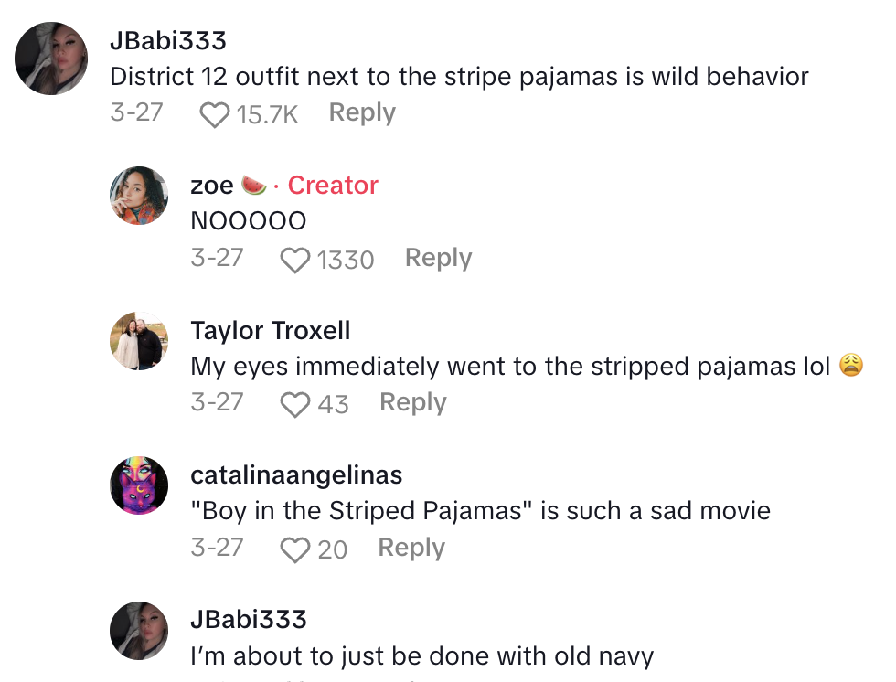Reply to JBabi333's District 12 comment
The image size is (896, 682).
[362, 112]
